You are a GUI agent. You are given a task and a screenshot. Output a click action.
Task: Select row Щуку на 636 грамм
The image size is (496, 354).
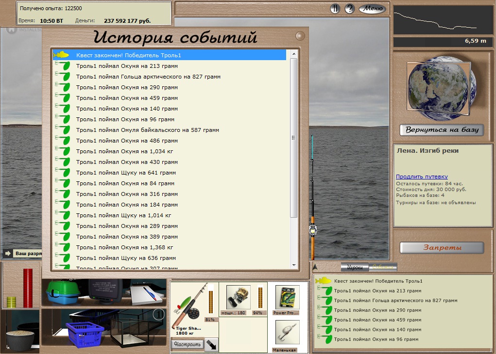(x=169, y=258)
